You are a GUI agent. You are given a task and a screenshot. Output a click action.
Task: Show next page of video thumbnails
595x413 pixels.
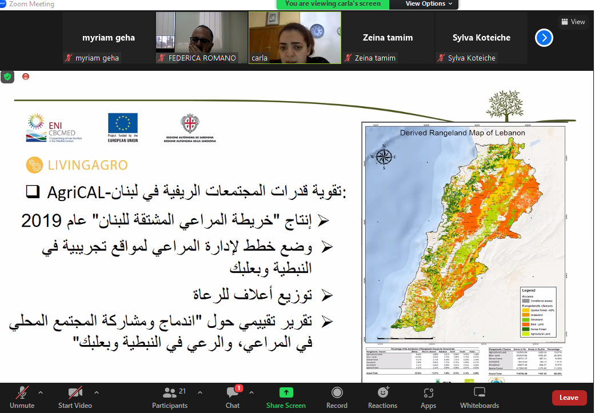544,38
